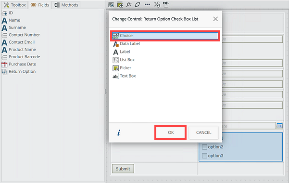The image size is (289, 183).
Task: Click the topmost text input on canvas
Action: coord(252,39)
